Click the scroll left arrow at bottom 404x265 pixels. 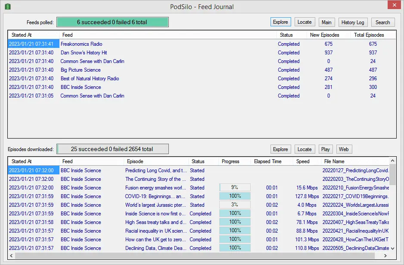coord(11,256)
